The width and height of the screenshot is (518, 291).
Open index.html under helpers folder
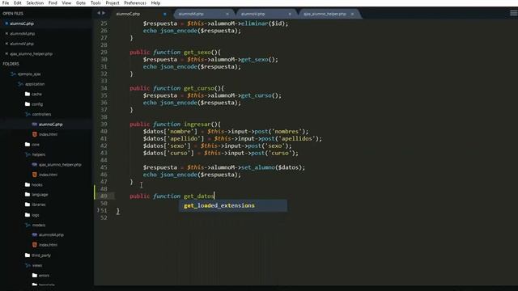(x=48, y=175)
